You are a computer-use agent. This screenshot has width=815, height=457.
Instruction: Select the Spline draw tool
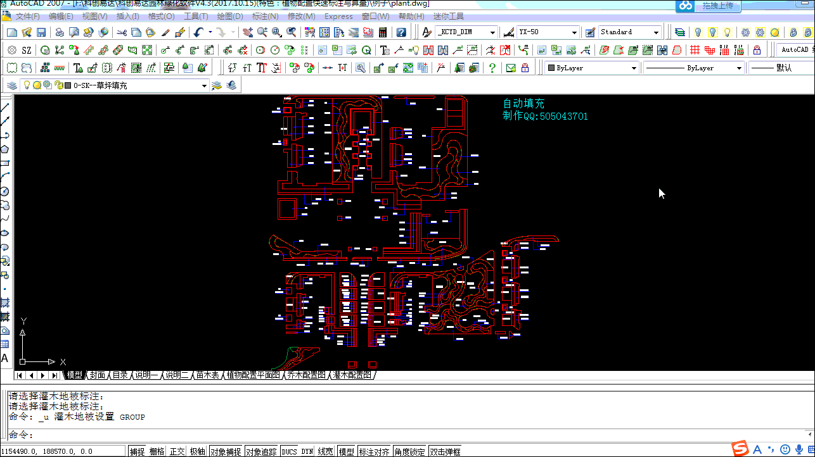5,219
